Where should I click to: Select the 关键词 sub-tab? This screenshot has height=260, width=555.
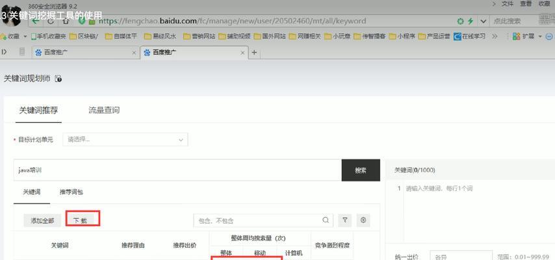pyautogui.click(x=31, y=192)
